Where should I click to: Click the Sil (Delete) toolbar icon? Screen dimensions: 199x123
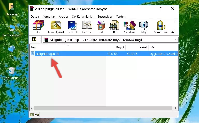point(101,27)
